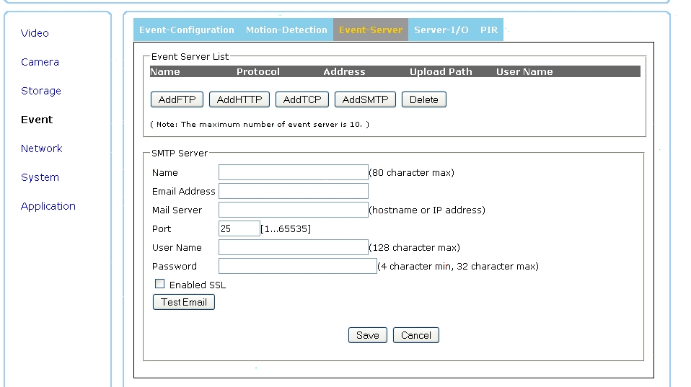Click the '[1...65535]' port range text
This screenshot has width=691, height=387.
pyautogui.click(x=286, y=229)
